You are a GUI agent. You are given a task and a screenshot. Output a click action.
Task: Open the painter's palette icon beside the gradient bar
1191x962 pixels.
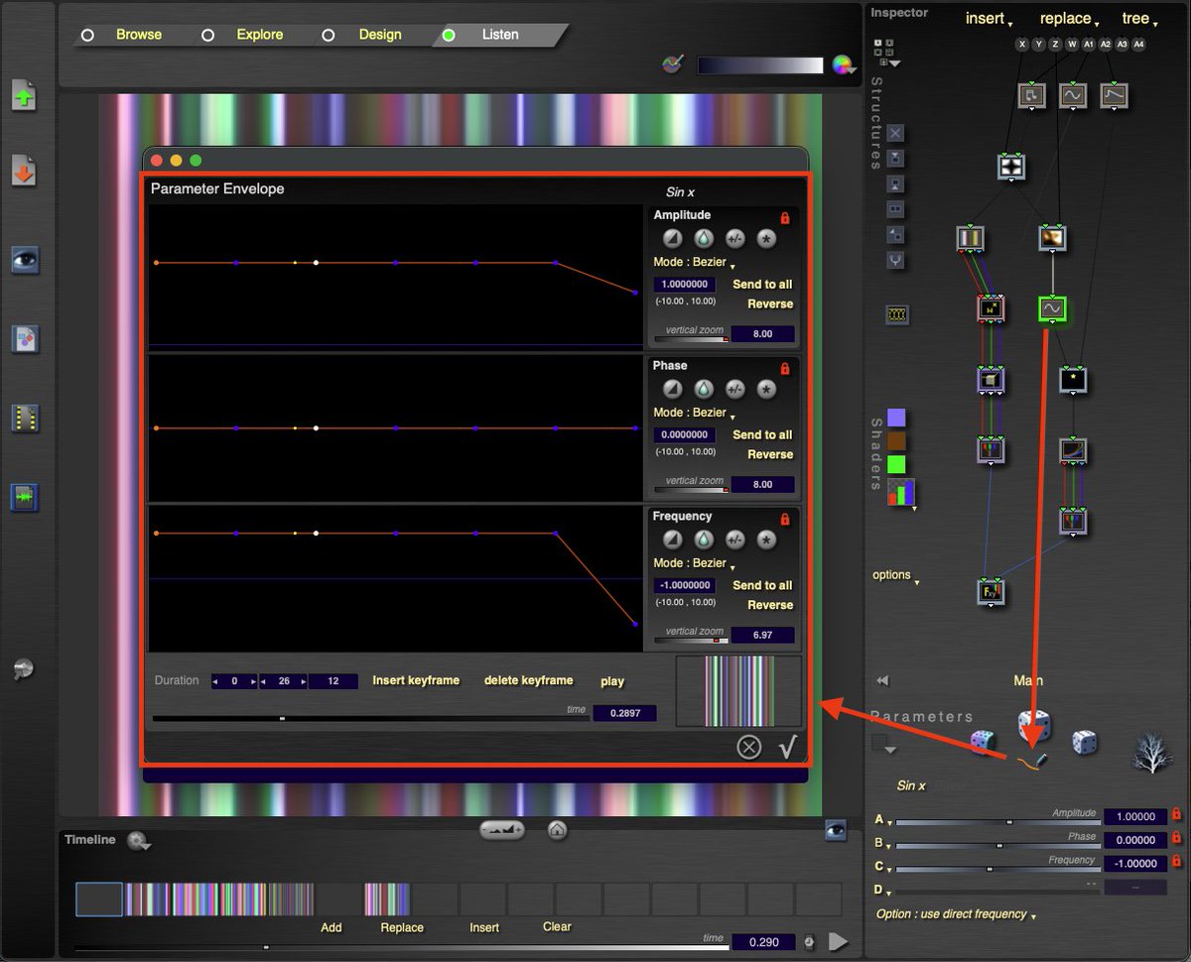tap(673, 64)
